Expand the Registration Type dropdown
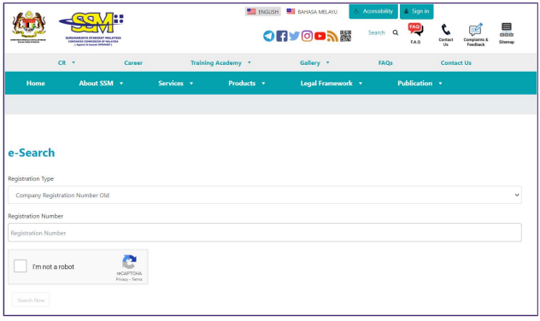Screen dimensions: 540x321 (x=265, y=196)
